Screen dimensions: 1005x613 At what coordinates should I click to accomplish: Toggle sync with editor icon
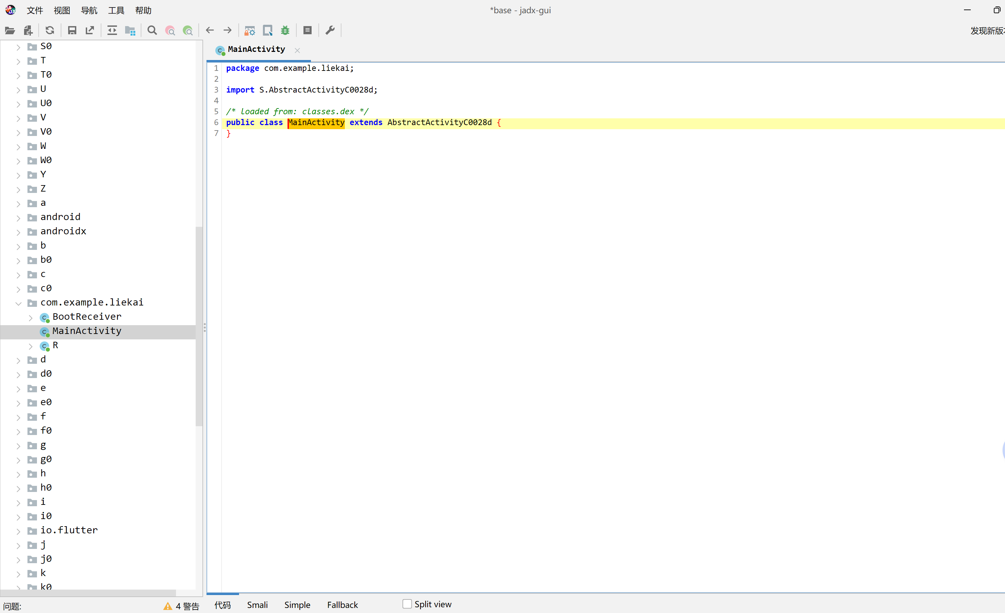tap(112, 30)
